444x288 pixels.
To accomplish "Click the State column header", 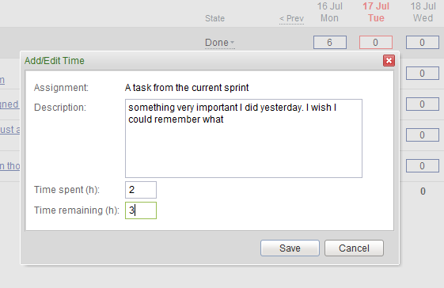I will point(214,18).
